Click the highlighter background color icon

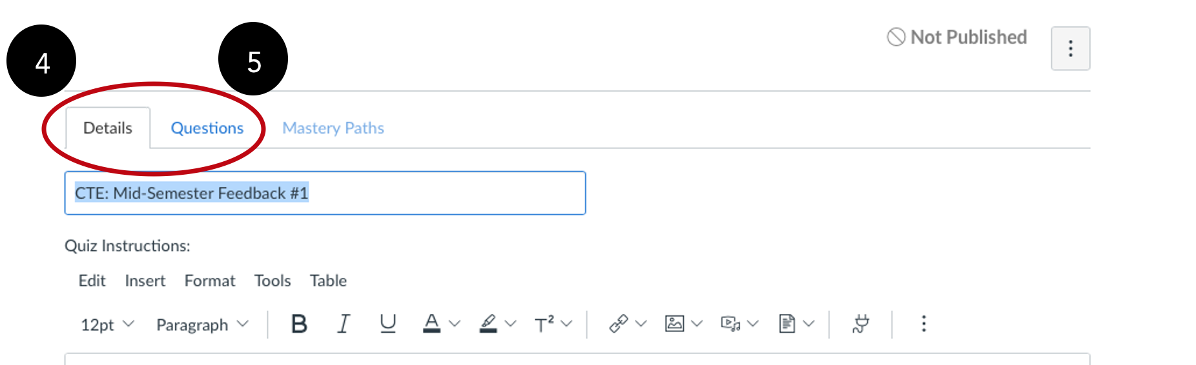[x=488, y=324]
